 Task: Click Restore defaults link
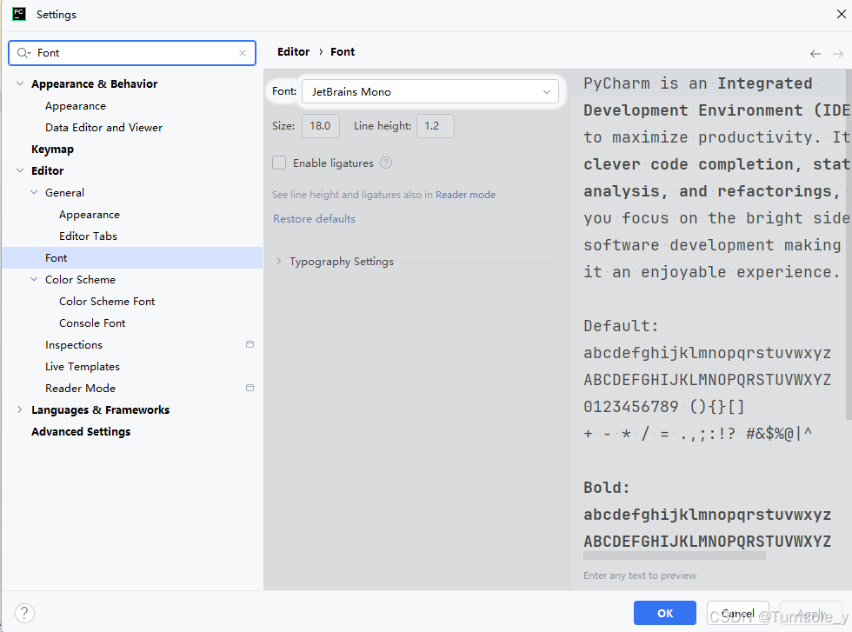314,218
